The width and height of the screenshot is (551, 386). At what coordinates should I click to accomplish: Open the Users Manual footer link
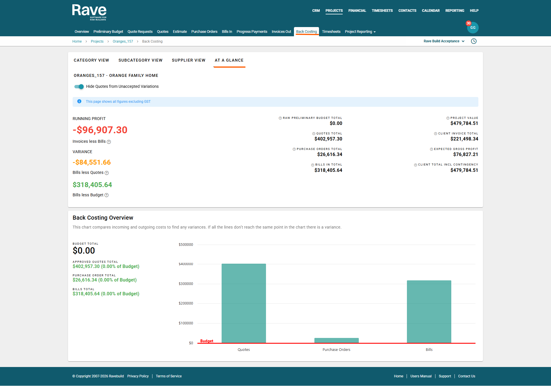pos(421,376)
